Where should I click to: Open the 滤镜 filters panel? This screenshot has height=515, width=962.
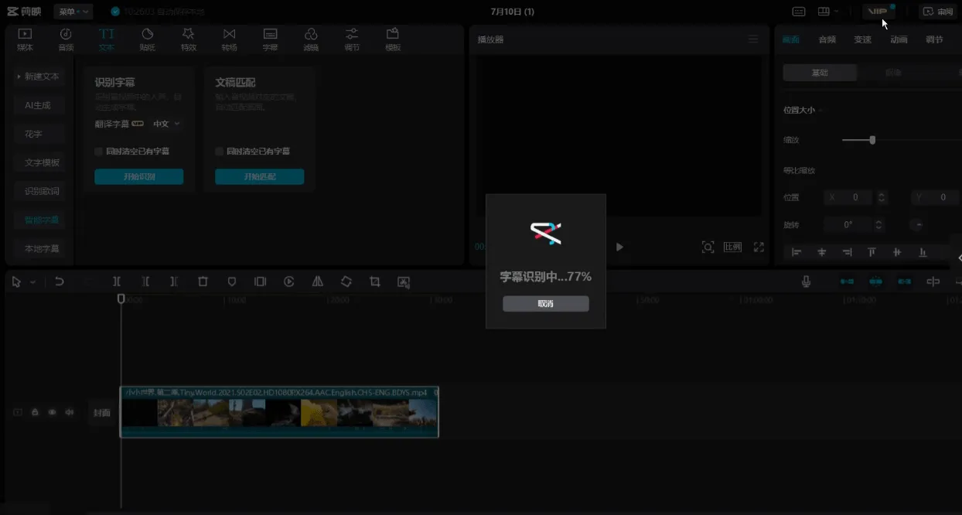pos(311,39)
